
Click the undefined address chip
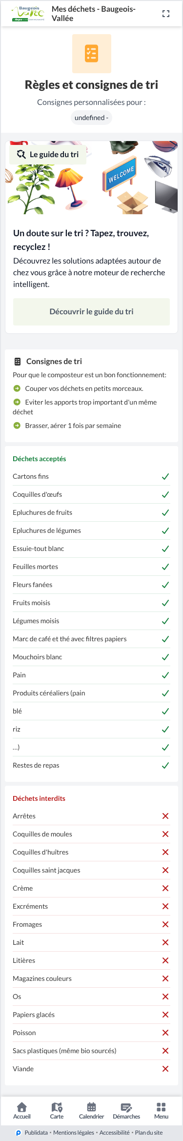click(x=91, y=118)
